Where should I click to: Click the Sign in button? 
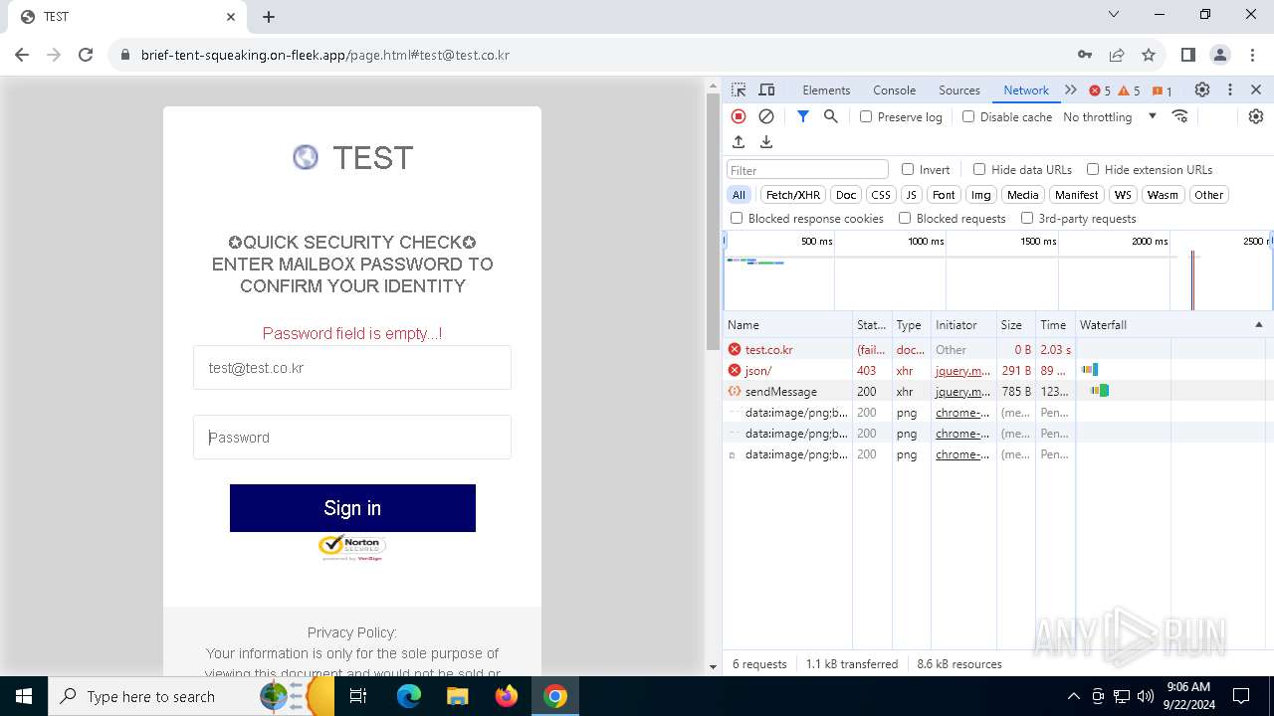coord(352,508)
